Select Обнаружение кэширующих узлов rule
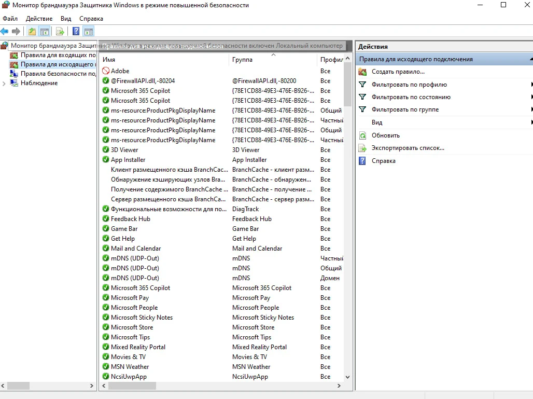This screenshot has width=533, height=399. pos(222,179)
